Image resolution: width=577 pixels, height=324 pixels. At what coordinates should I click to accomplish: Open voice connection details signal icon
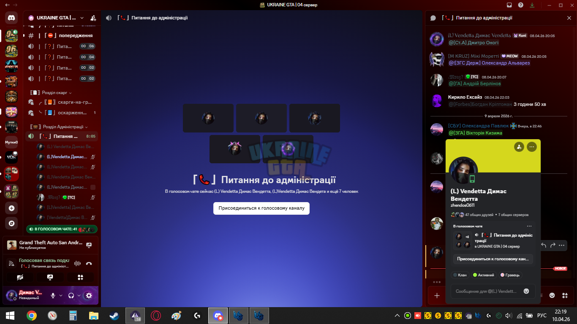(x=11, y=264)
